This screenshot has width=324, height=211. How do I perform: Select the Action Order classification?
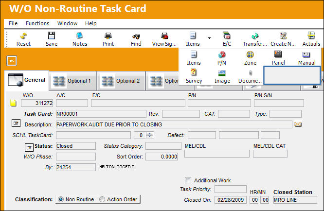(102, 199)
